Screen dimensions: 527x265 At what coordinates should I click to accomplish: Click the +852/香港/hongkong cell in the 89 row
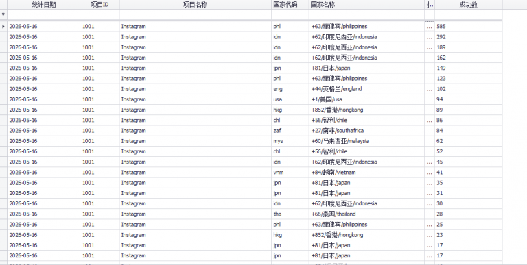[366, 110]
